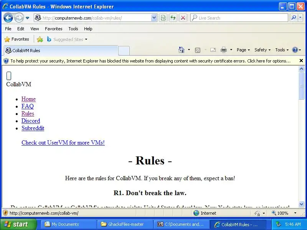Follow the Rules link

coord(28,113)
